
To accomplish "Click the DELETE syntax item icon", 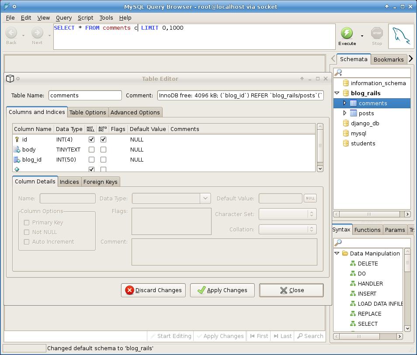I will click(x=353, y=264).
